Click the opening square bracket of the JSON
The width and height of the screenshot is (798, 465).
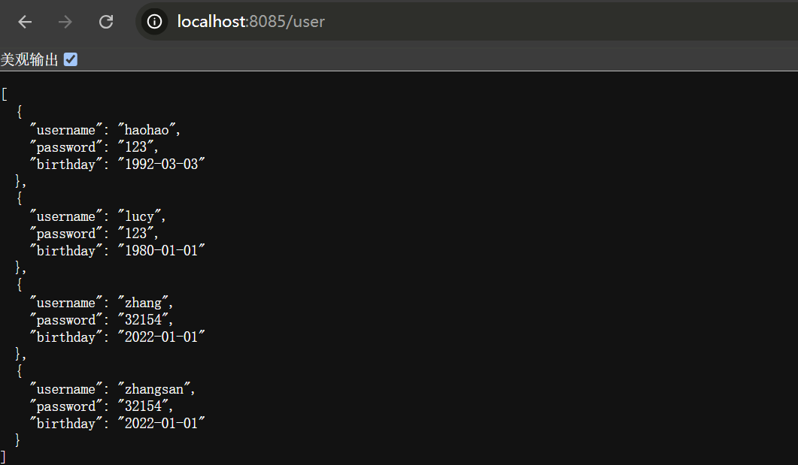(x=5, y=95)
